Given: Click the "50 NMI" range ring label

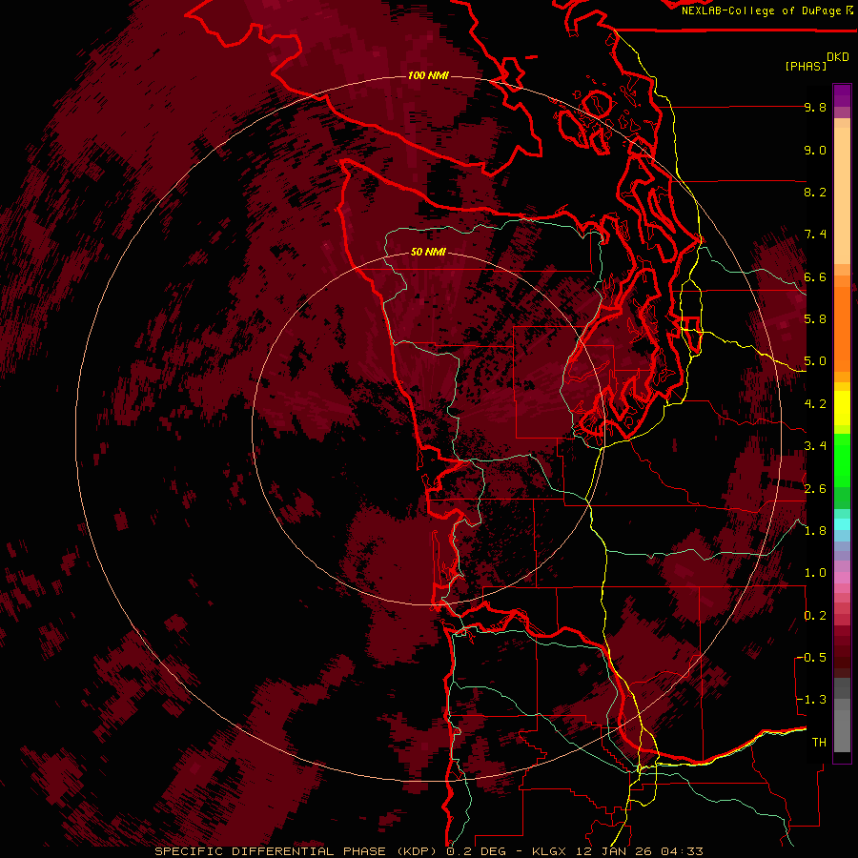Looking at the screenshot, I should tap(428, 253).
